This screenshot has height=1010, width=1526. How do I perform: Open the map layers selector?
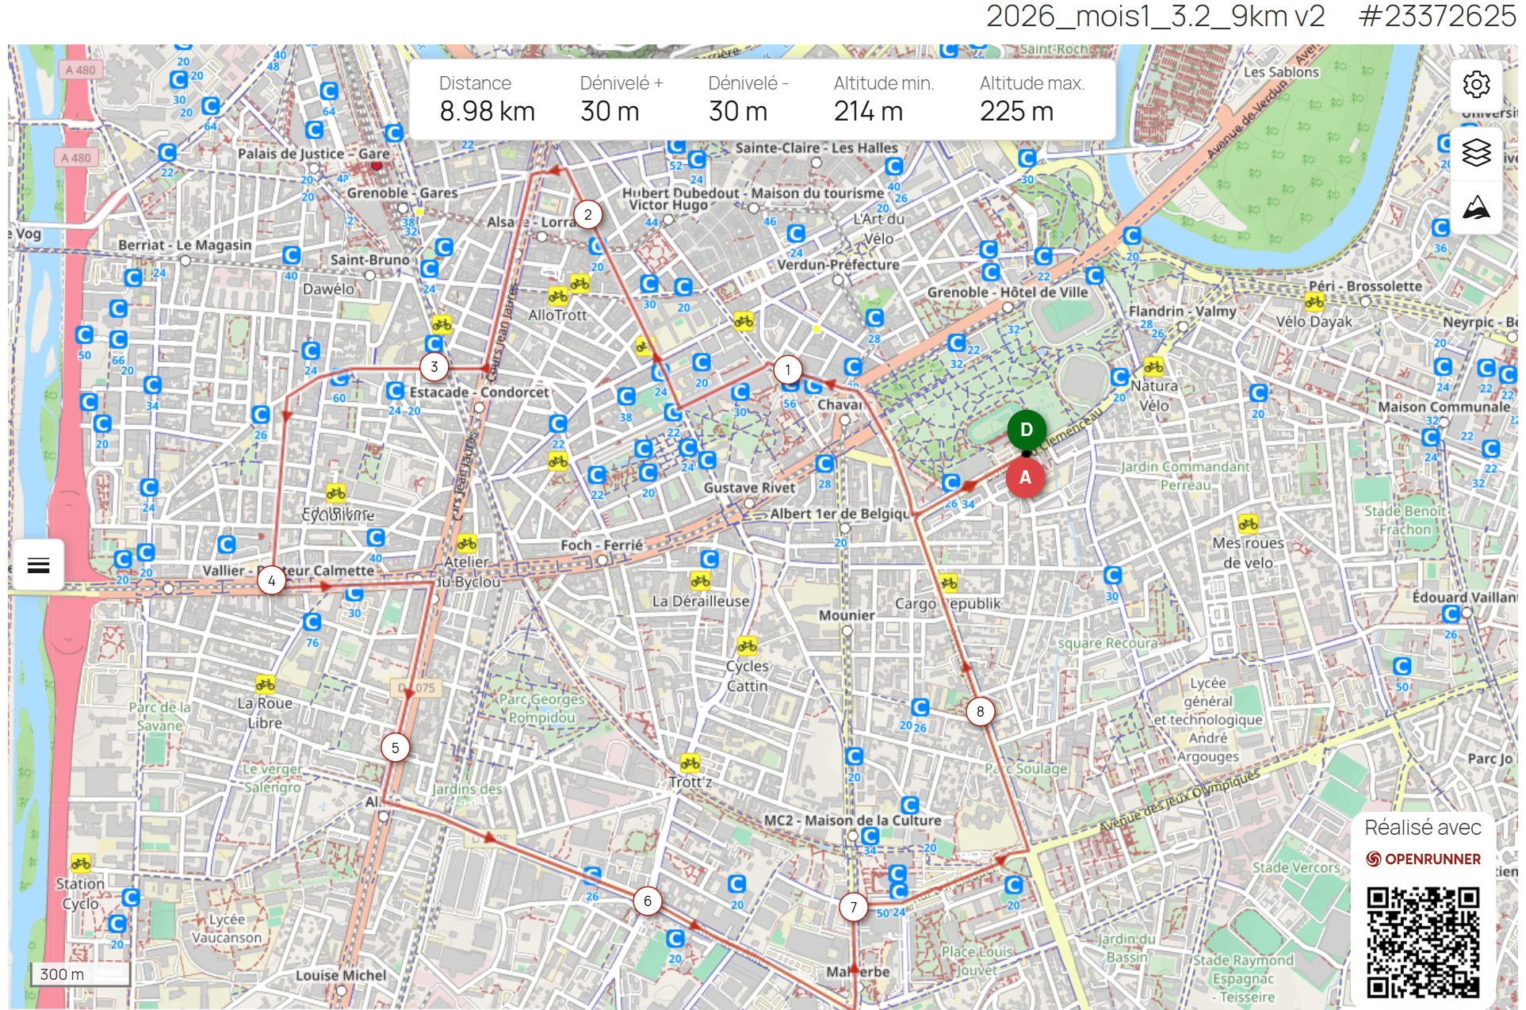point(1476,152)
